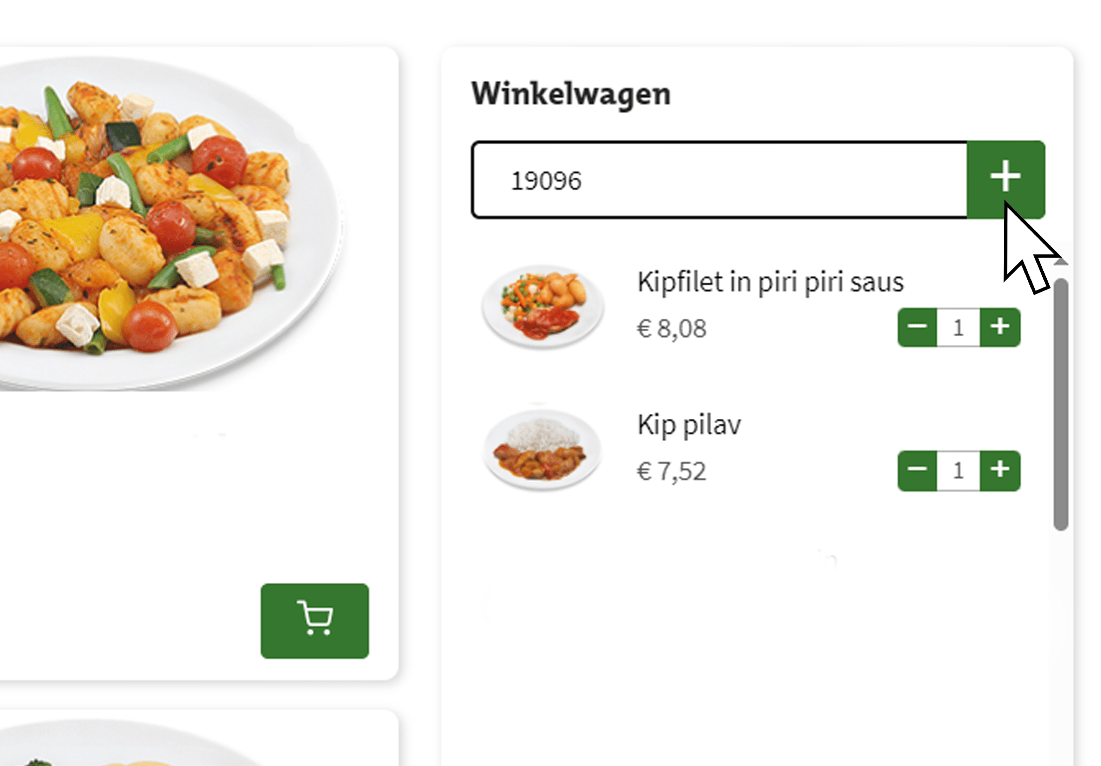Click the shopping cart icon button

tap(315, 620)
